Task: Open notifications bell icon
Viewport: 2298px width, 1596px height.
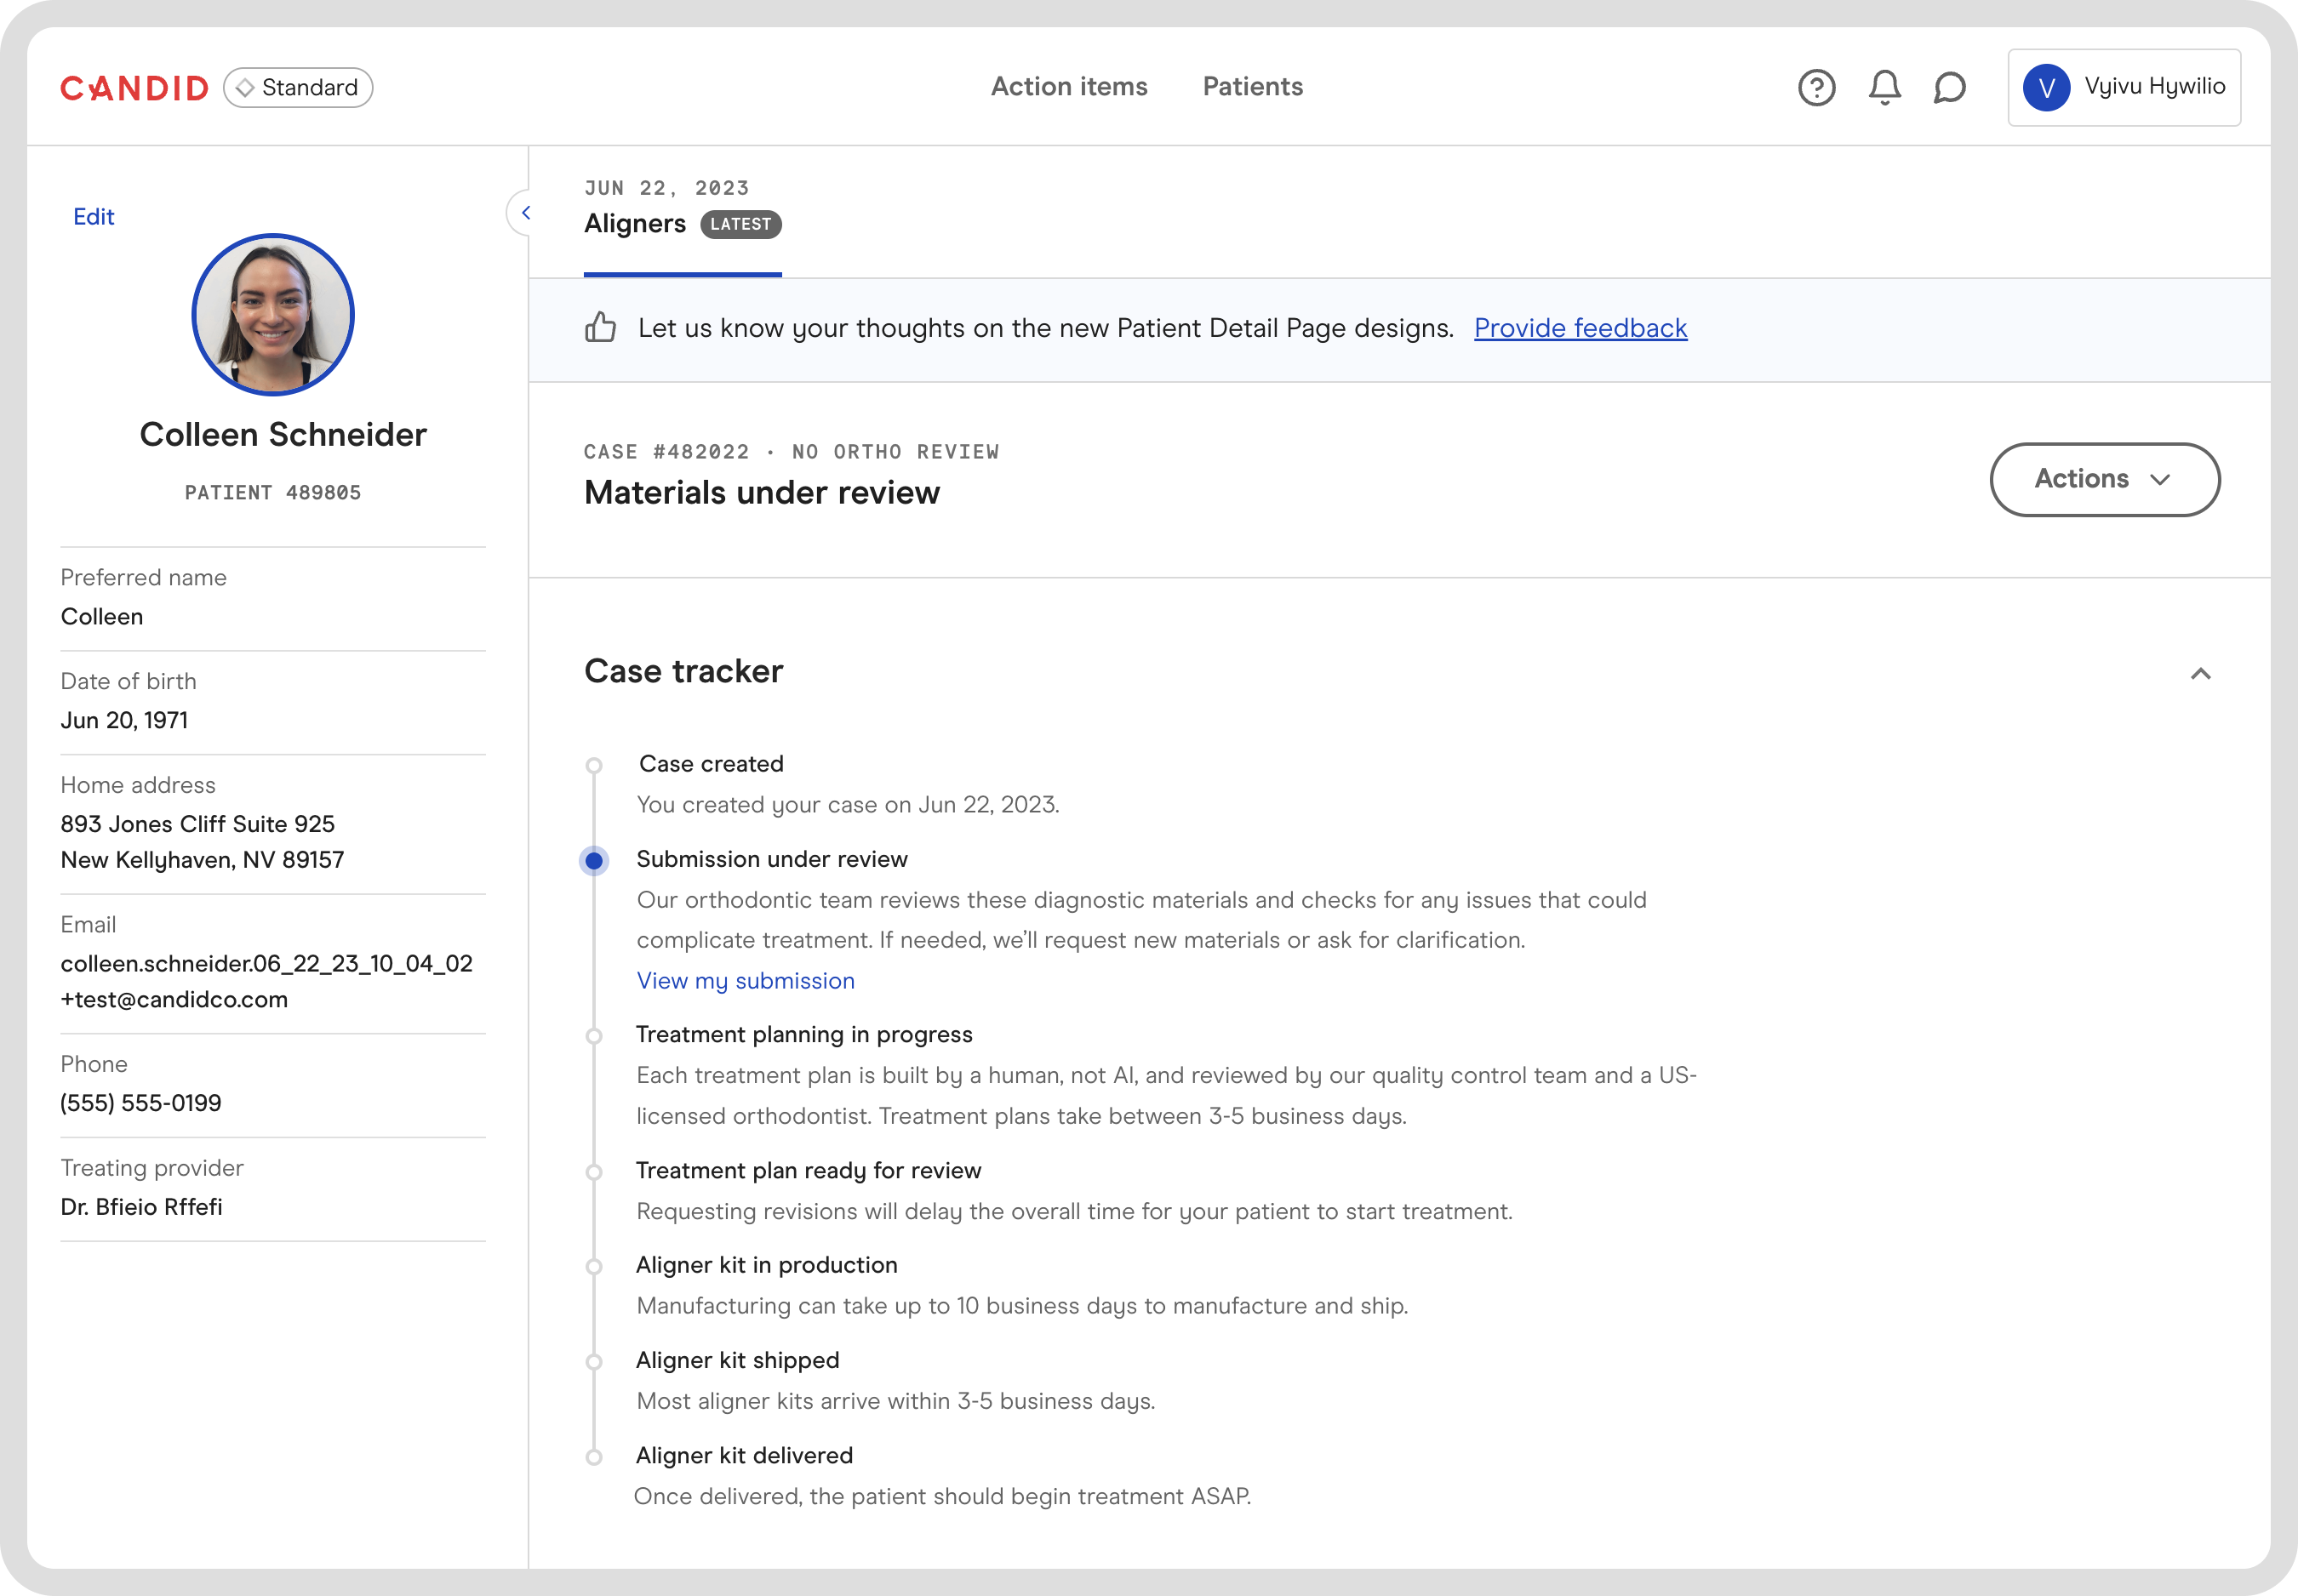Action: (1884, 88)
